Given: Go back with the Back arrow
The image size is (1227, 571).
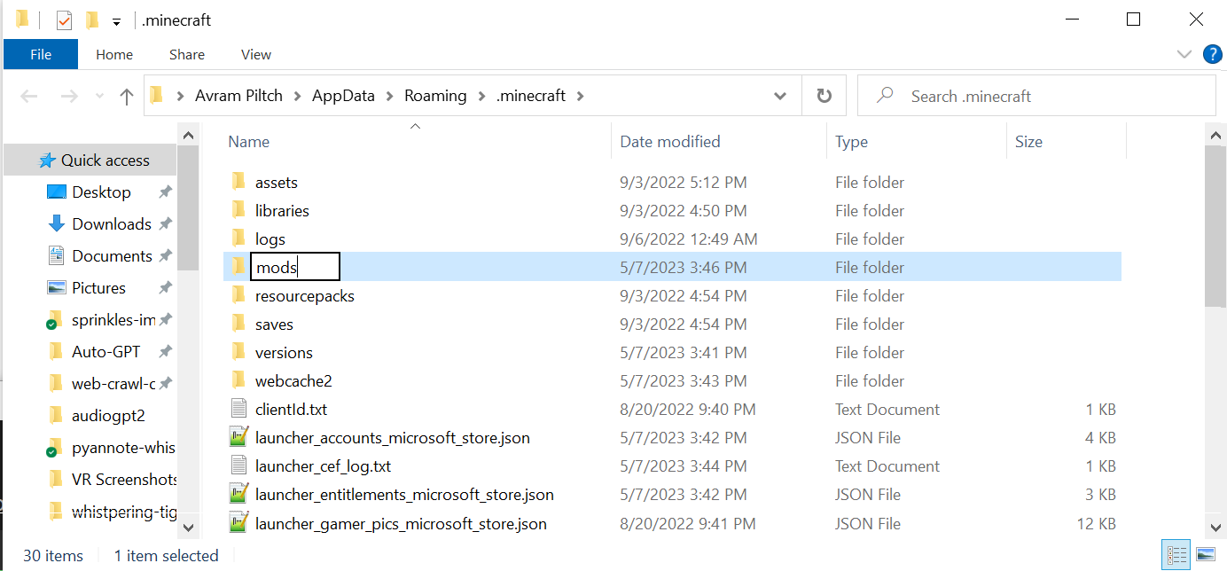Looking at the screenshot, I should tap(28, 97).
